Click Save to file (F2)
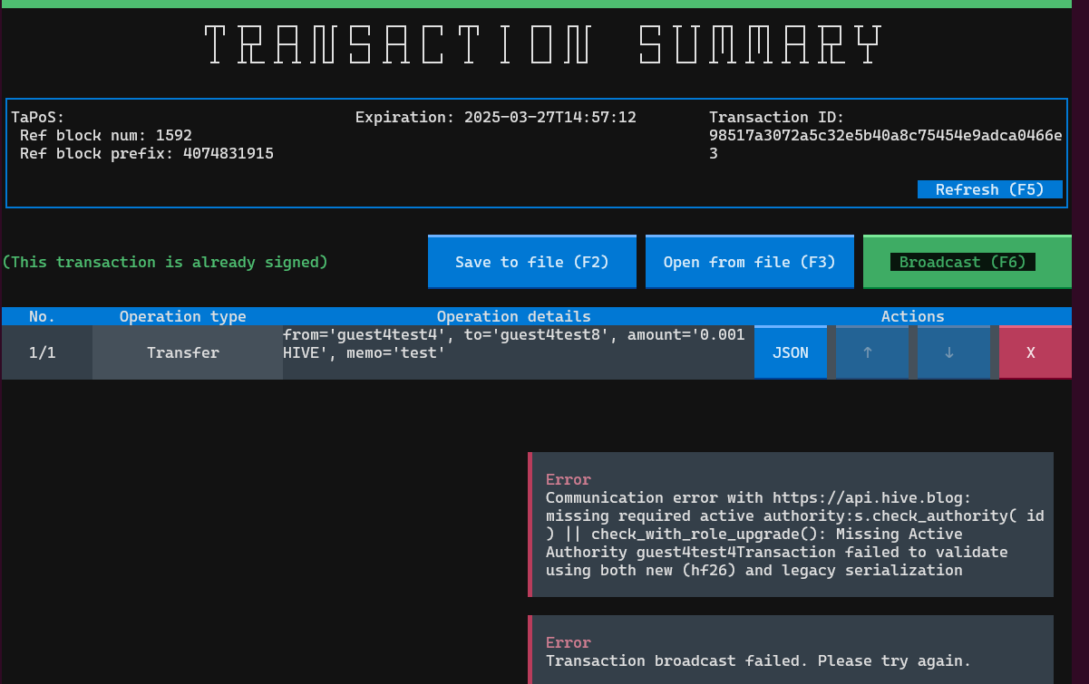1089x684 pixels. 532,262
